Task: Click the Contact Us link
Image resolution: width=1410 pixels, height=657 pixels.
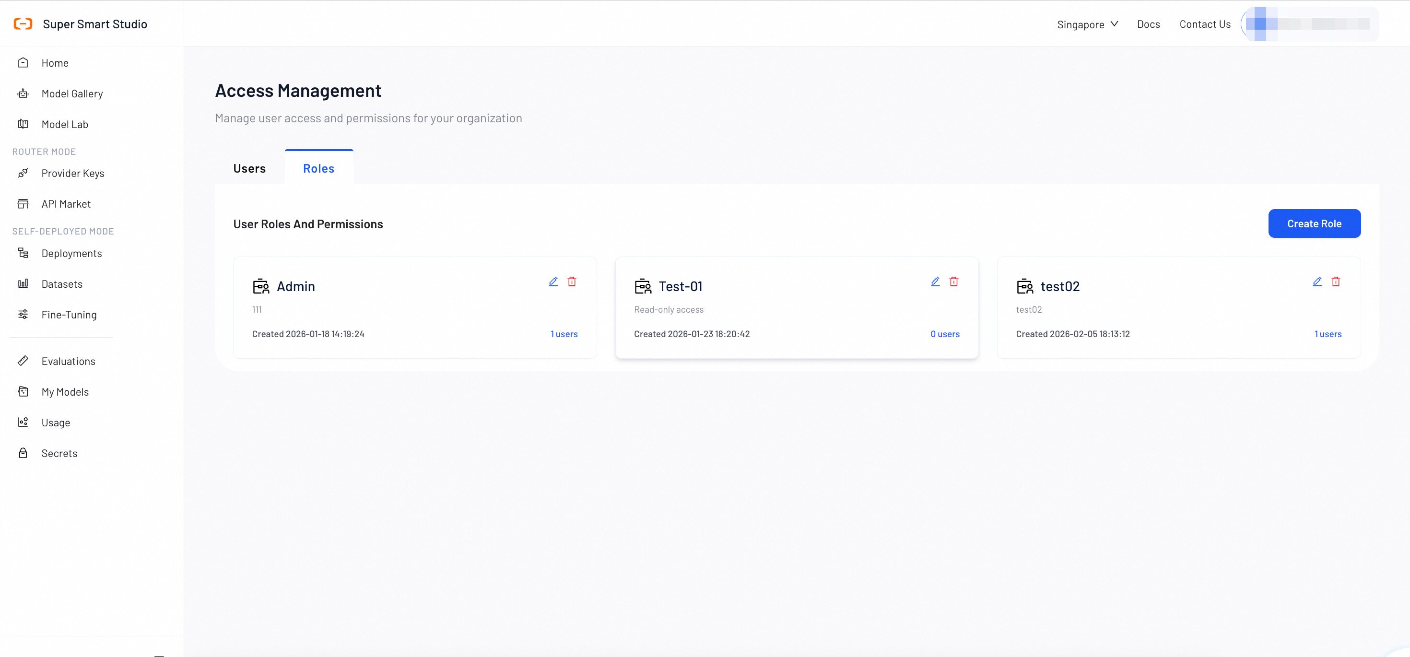Action: [x=1205, y=24]
